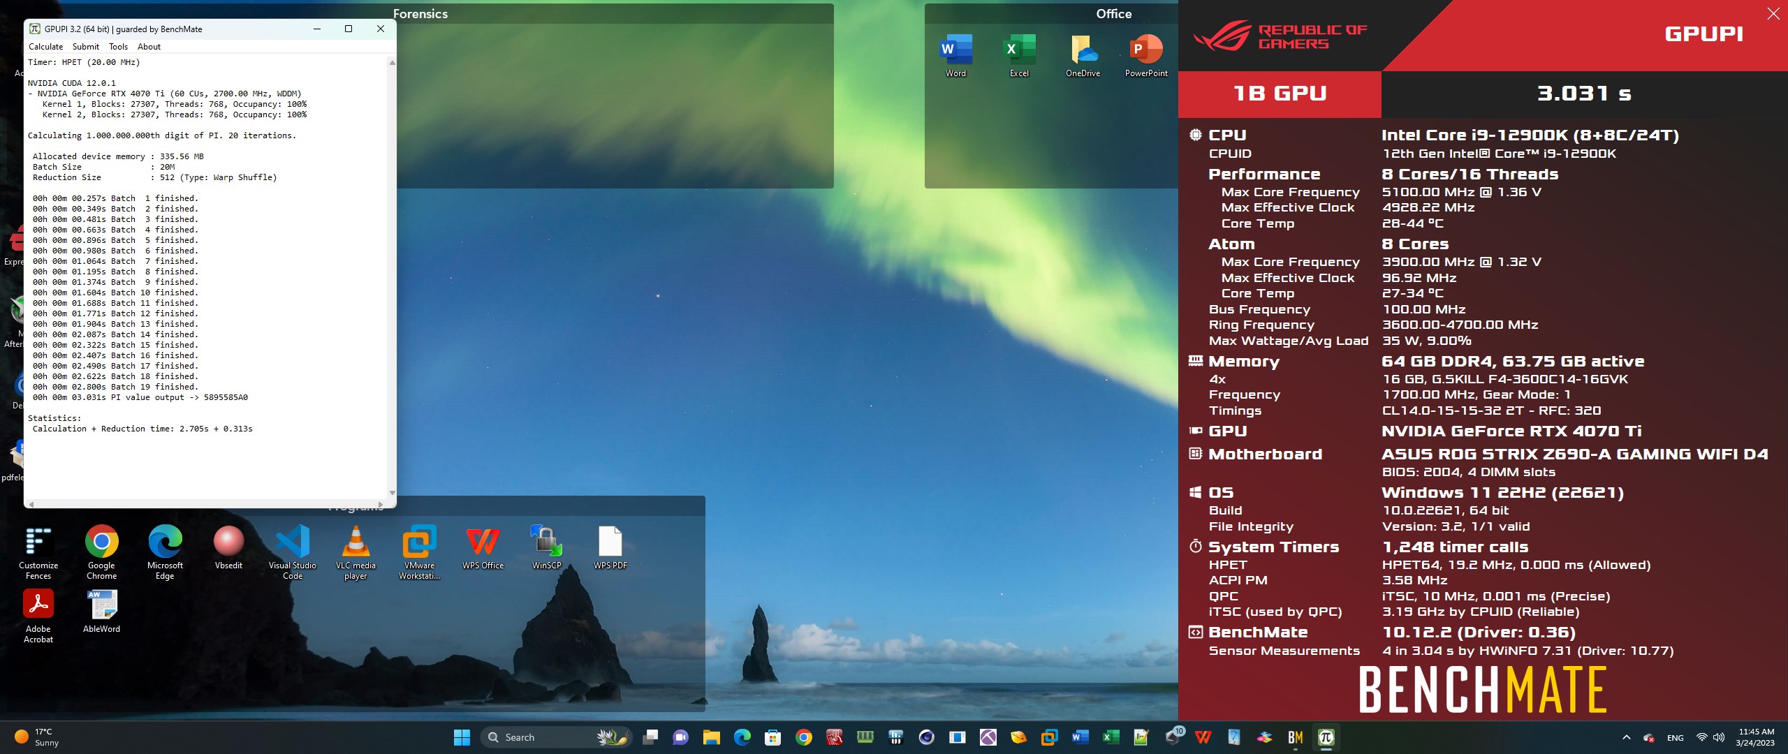Click the 1B GPU benchmark label
The image size is (1788, 754).
tap(1280, 94)
